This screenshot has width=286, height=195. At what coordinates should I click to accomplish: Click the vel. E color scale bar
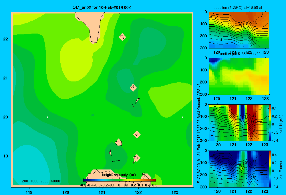coord(270,169)
